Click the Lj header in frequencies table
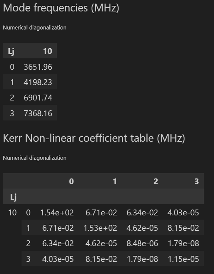Viewport: 214px width, 274px height. pos(11,51)
